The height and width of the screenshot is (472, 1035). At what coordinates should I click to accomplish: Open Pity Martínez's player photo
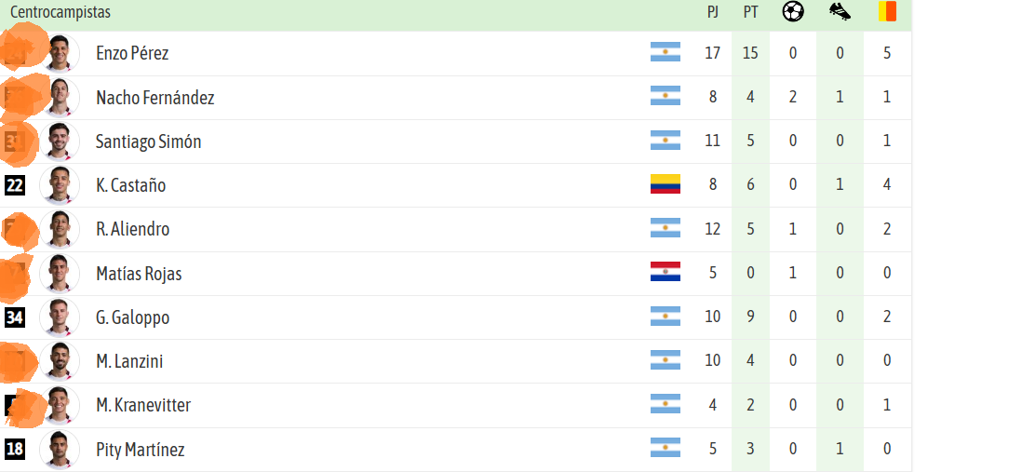coord(60,450)
